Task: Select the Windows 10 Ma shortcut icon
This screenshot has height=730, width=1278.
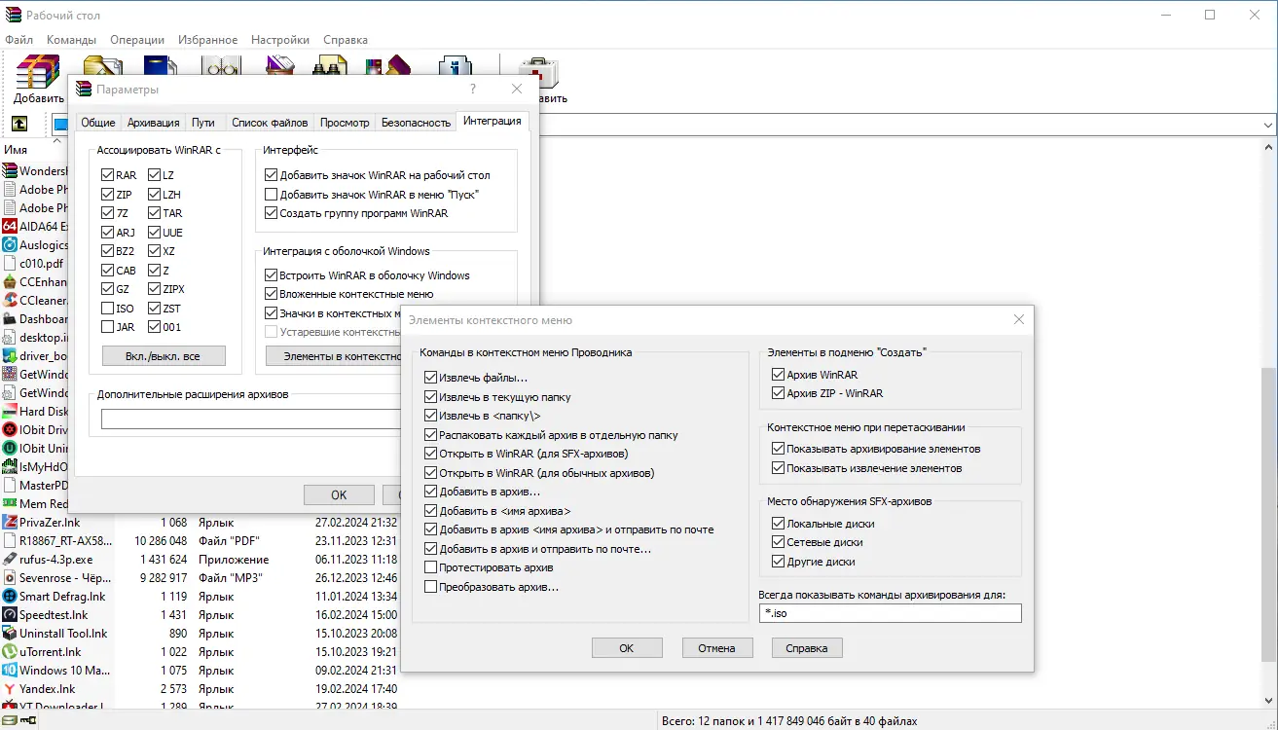Action: [11, 670]
